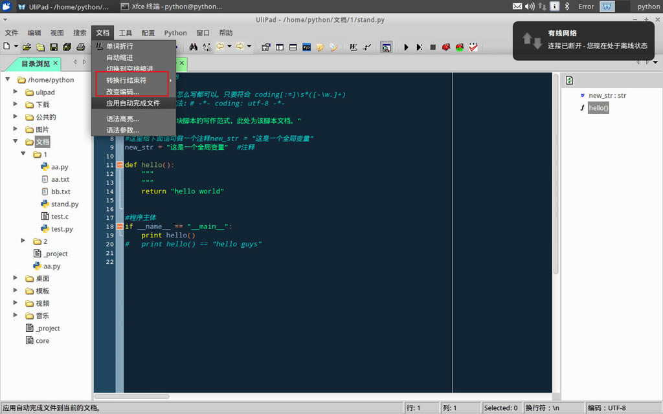Click the Open File folder icon
This screenshot has width=663, height=414.
[27, 47]
